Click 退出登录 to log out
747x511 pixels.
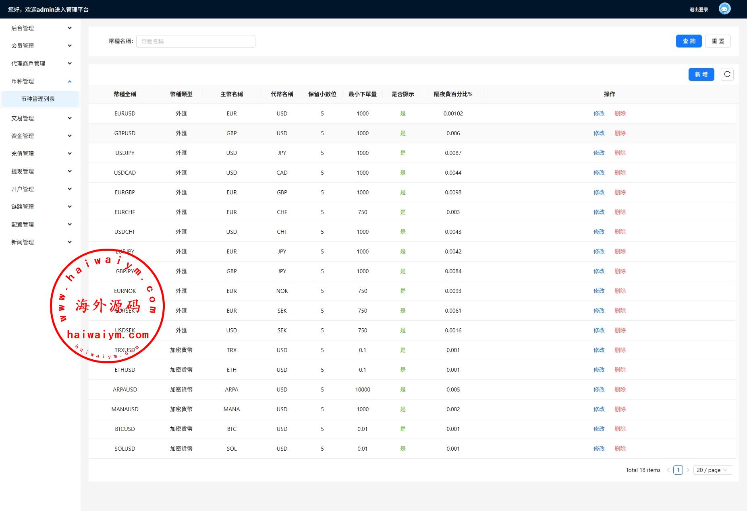click(699, 10)
